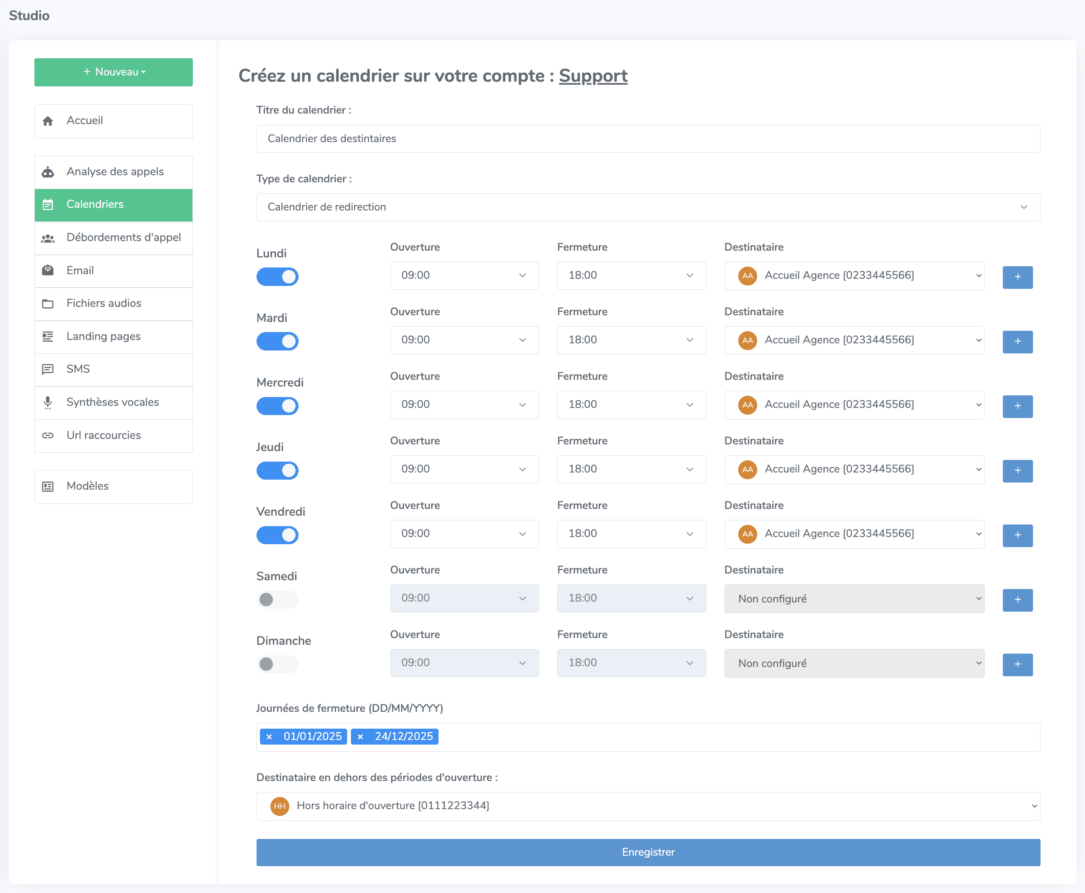Open Débordements d'appel via the people icon

[48, 238]
